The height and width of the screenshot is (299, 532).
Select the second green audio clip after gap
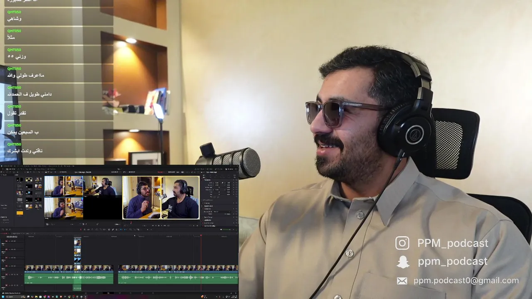pos(178,278)
